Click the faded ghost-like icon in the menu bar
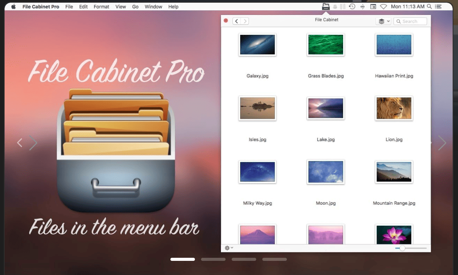 point(335,7)
